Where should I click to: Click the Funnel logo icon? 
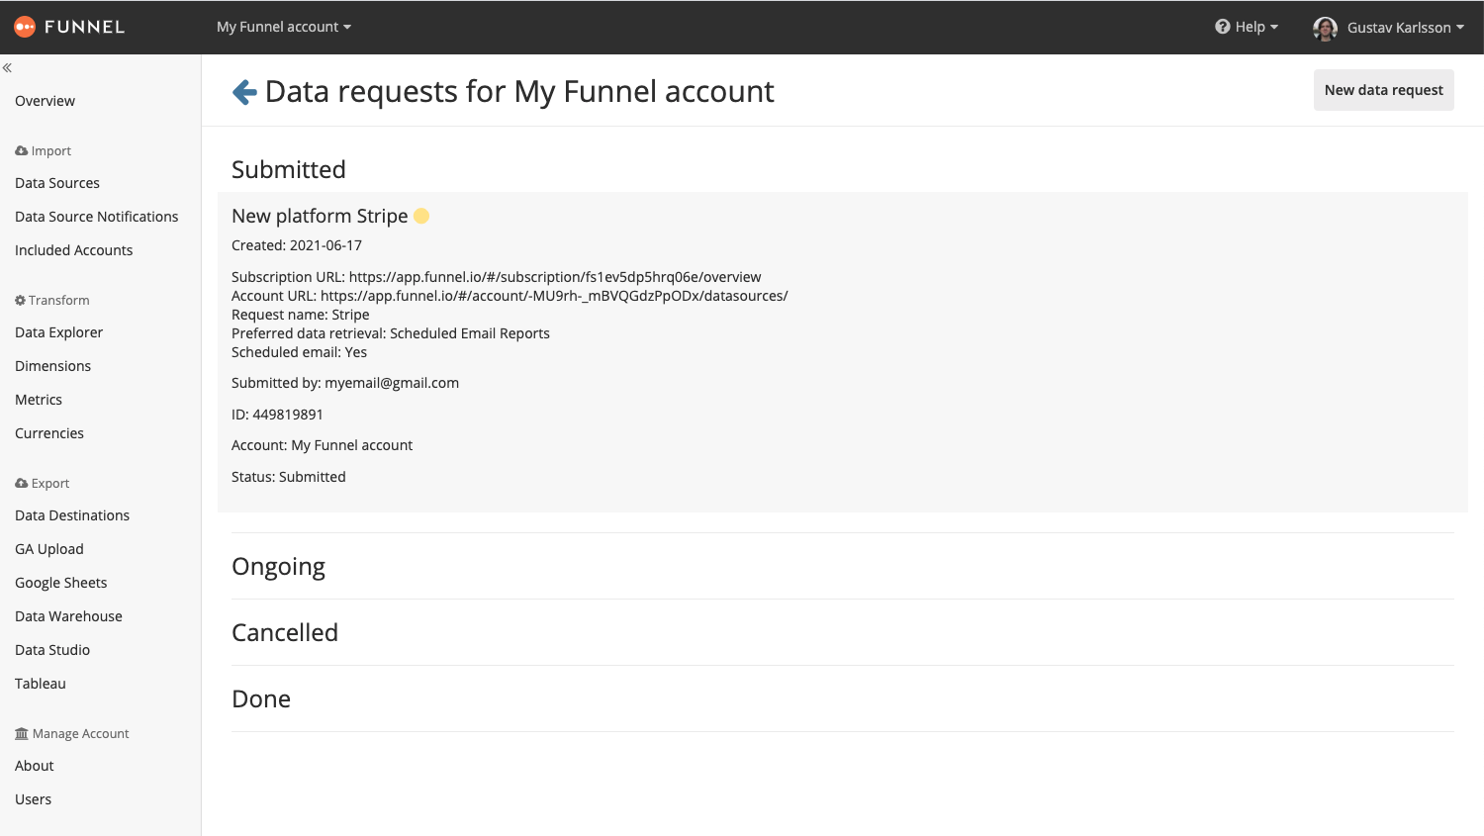tap(25, 27)
